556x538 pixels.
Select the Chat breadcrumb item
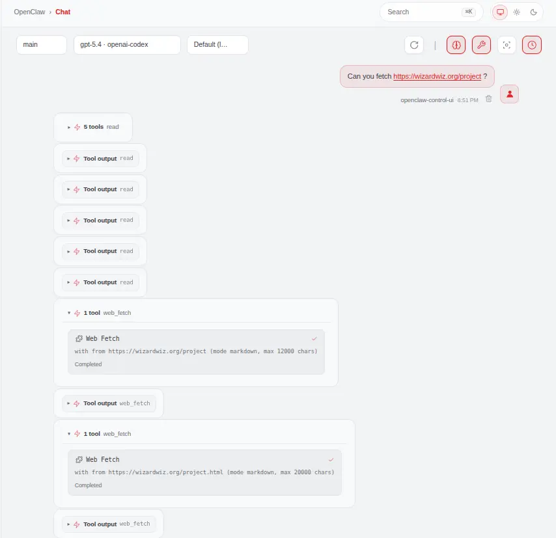tap(63, 12)
